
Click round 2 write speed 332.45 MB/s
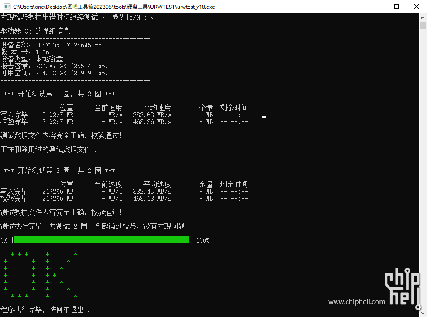[x=152, y=192]
